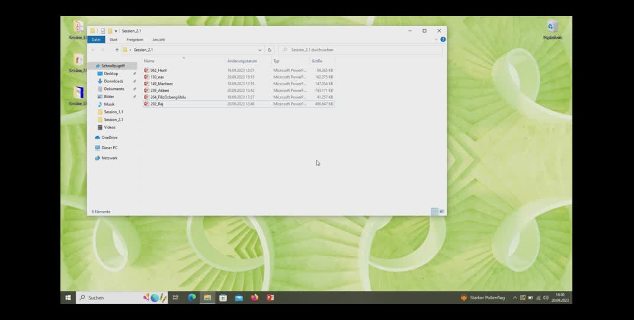
Task: Click the Session_2.1 durchsuchen search field
Action: pos(361,50)
